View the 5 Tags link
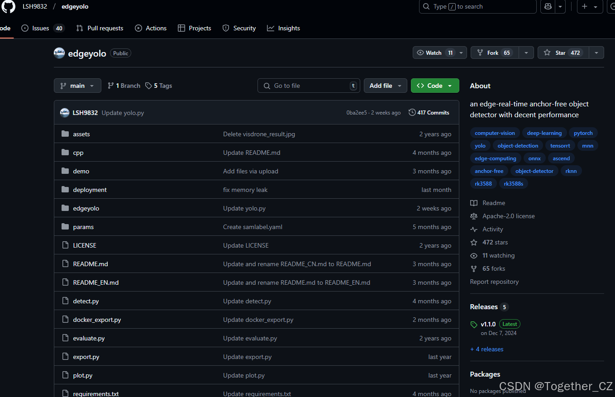 pos(158,86)
